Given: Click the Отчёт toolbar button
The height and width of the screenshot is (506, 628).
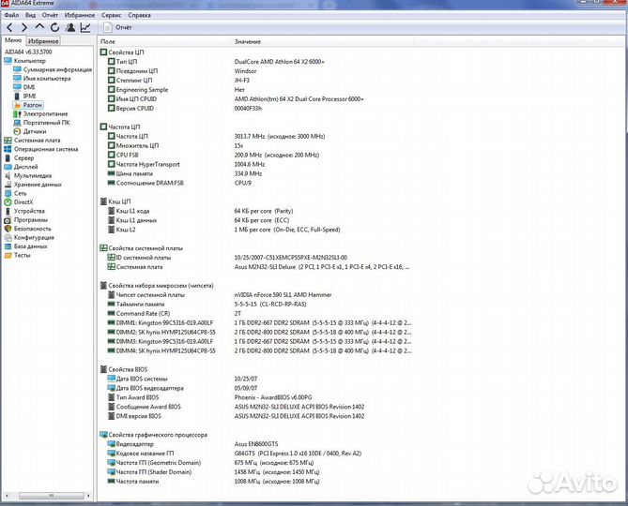Looking at the screenshot, I should pos(117,28).
